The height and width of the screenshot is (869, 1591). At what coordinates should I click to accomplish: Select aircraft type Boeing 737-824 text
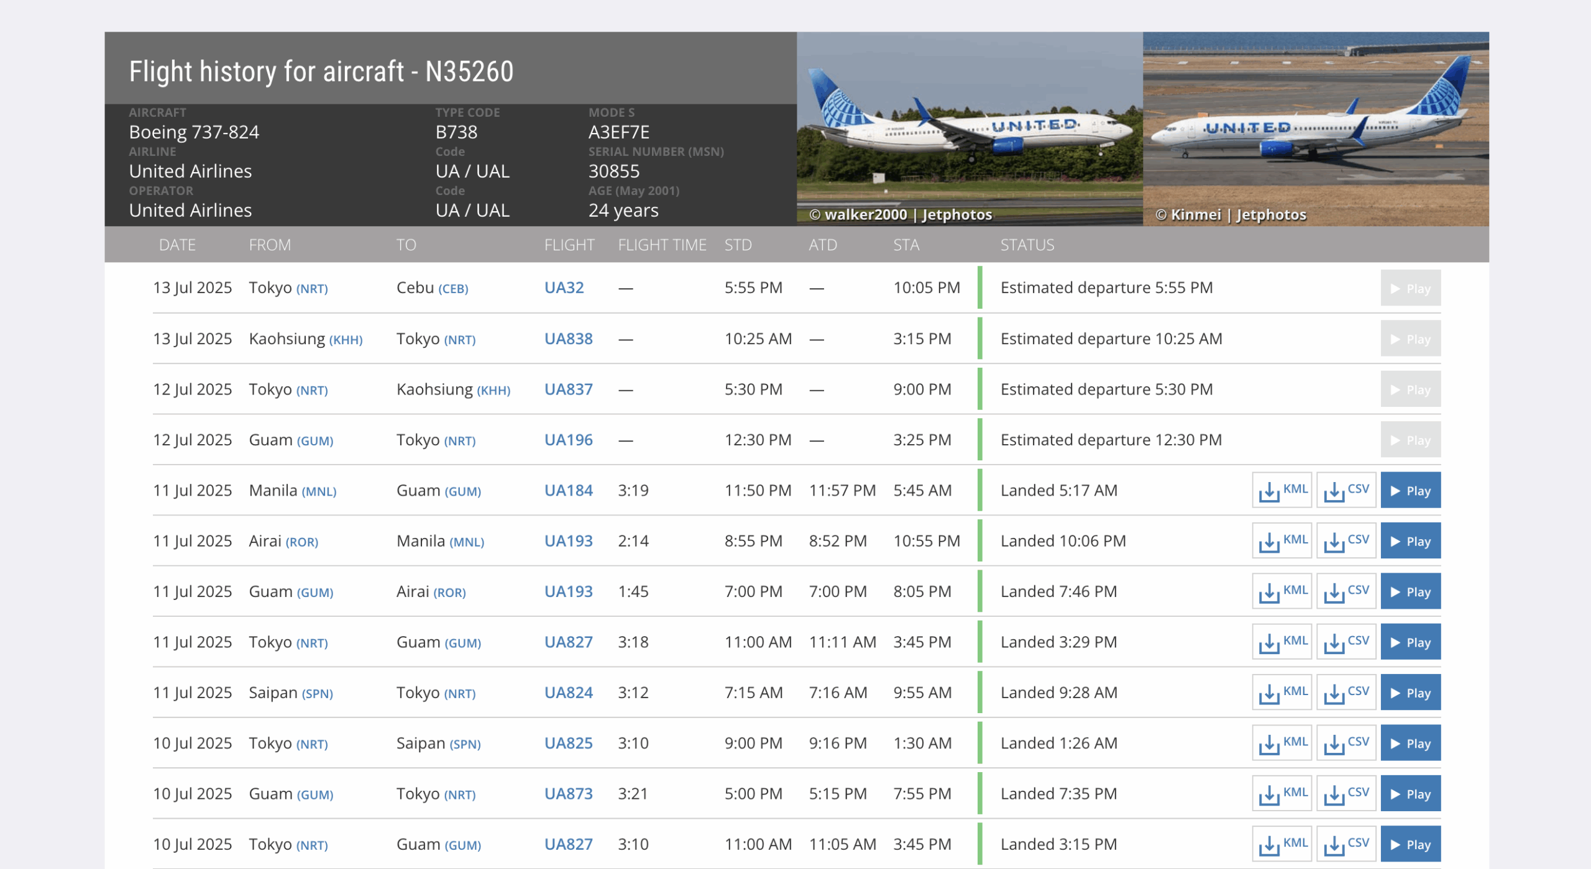194,132
